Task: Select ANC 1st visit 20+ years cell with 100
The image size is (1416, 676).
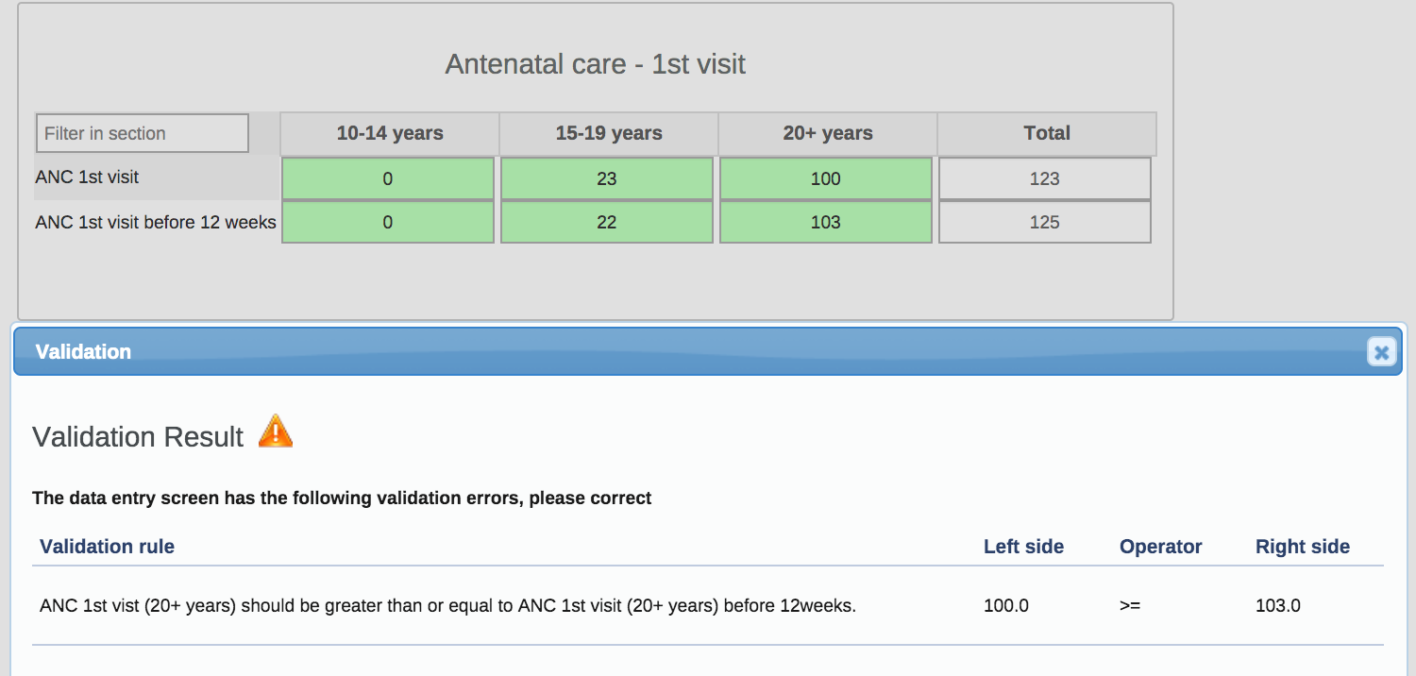Action: click(826, 178)
